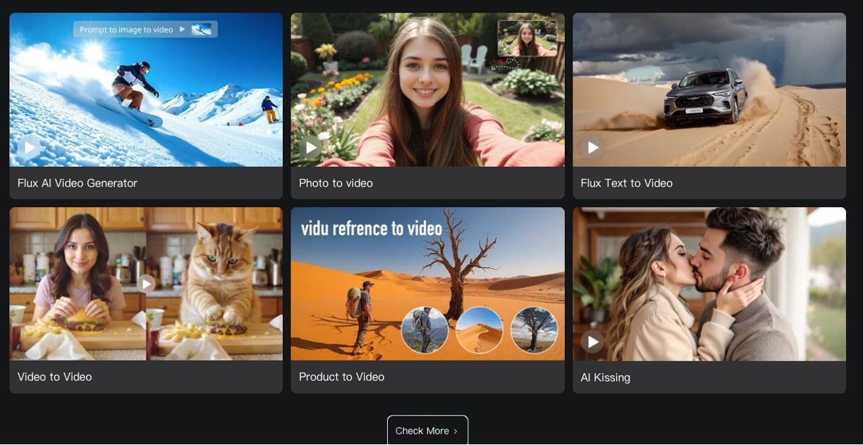Viewport: 863px width, 445px height.
Task: Select the kissing couple thumbnail
Action: [x=709, y=284]
